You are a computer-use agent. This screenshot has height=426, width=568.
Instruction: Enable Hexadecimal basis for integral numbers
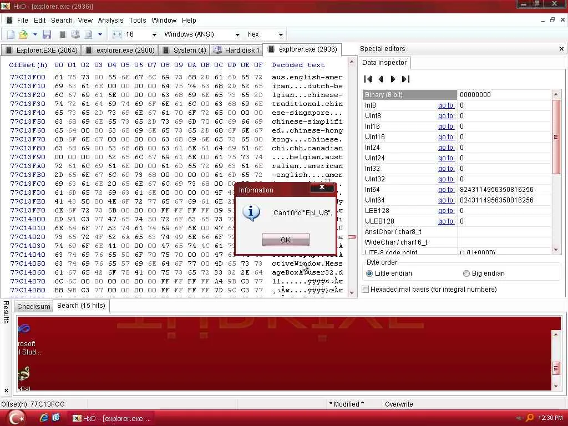pos(429,290)
